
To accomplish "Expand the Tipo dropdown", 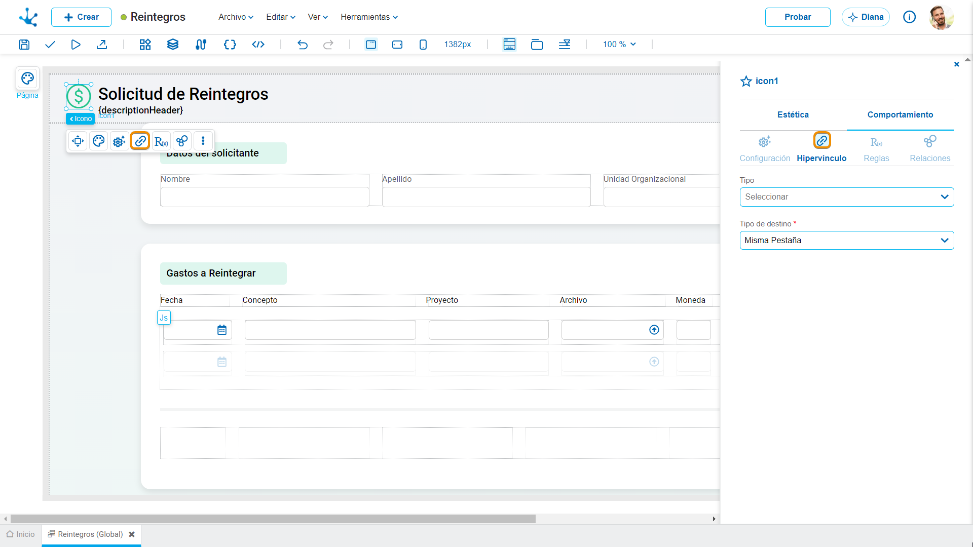I will [847, 197].
